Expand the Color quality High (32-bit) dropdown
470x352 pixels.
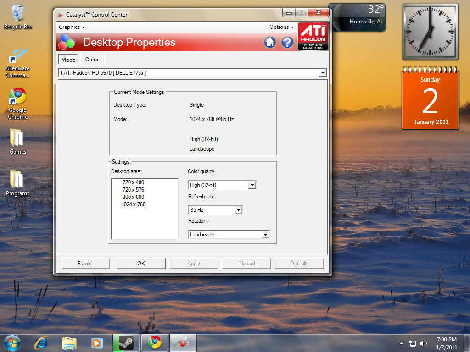coord(252,185)
